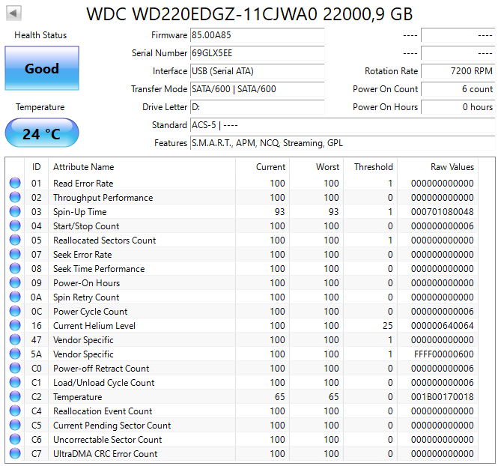Screen dimensions: 498x466
Task: Select the Spin Retry Count attribute name
Action: [x=86, y=297]
